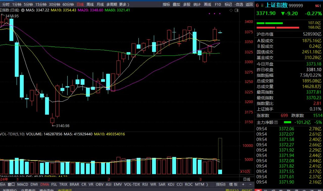Click the MA5: 3347.22 legend value

coord(37,10)
